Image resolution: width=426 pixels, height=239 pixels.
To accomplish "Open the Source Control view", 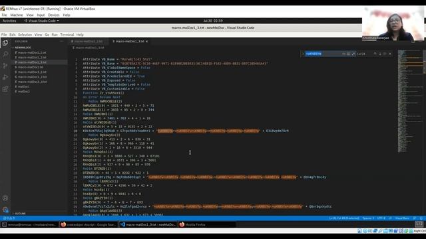I will coord(5,66).
